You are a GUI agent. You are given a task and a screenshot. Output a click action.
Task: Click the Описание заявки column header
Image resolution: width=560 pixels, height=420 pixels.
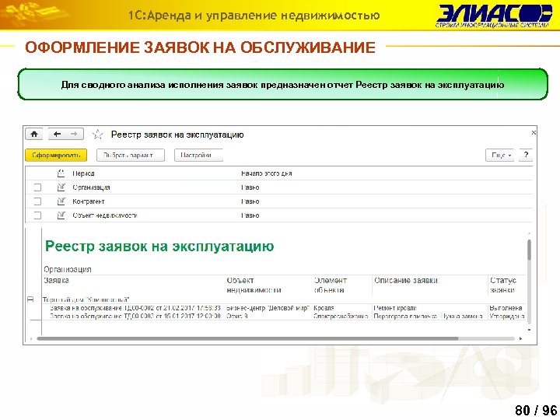pyautogui.click(x=406, y=280)
